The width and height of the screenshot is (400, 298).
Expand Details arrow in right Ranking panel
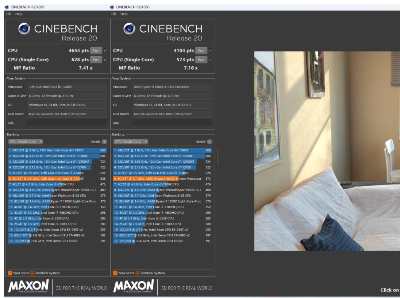click(x=209, y=142)
